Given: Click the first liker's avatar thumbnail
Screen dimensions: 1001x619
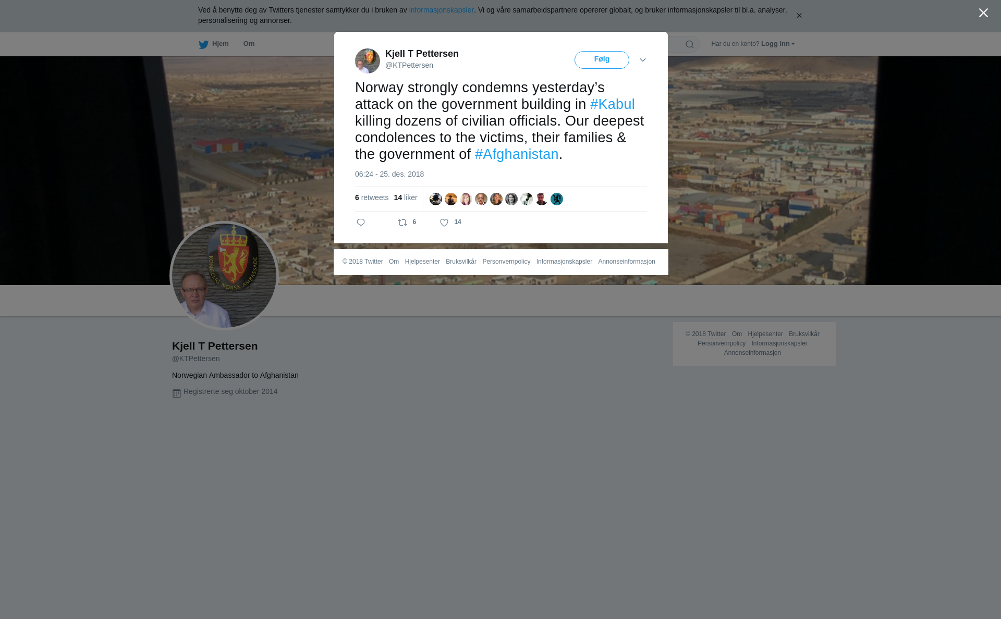Looking at the screenshot, I should pyautogui.click(x=436, y=199).
